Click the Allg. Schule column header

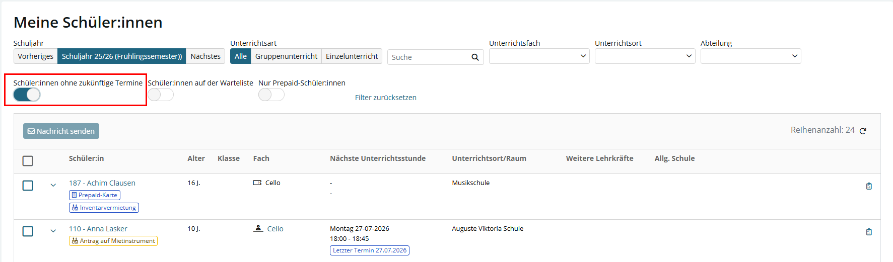[675, 158]
